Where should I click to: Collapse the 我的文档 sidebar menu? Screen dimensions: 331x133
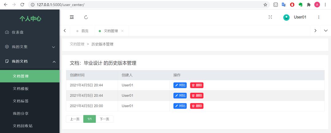click(29, 61)
